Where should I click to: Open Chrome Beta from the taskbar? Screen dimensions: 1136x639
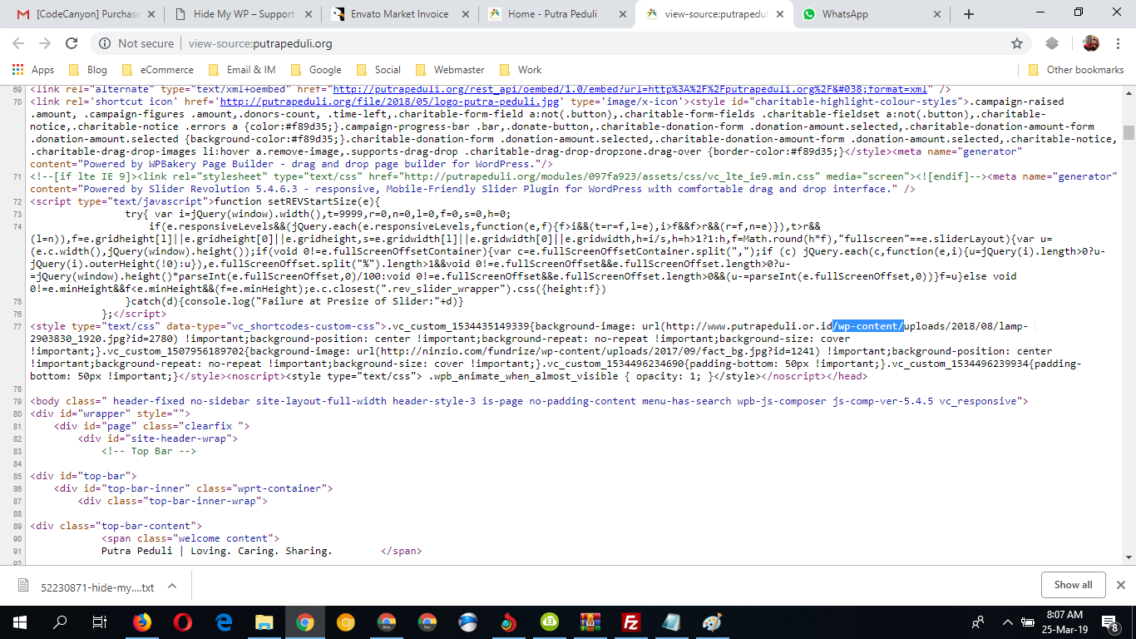[386, 622]
